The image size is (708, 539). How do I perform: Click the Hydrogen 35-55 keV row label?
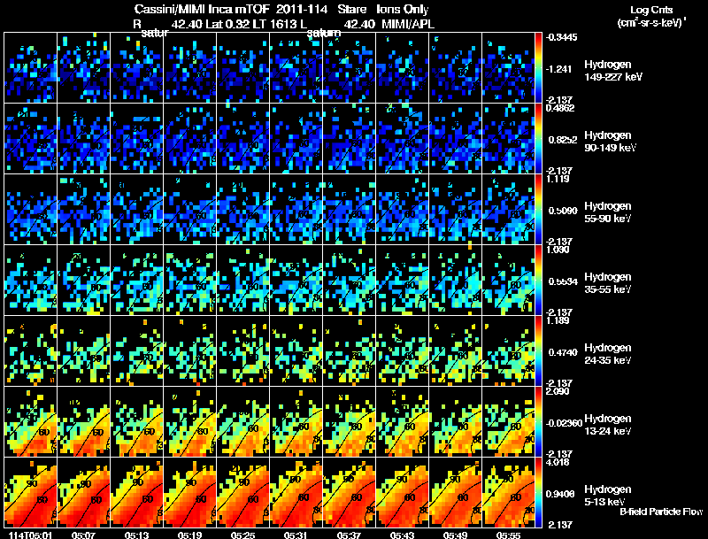tap(608, 283)
